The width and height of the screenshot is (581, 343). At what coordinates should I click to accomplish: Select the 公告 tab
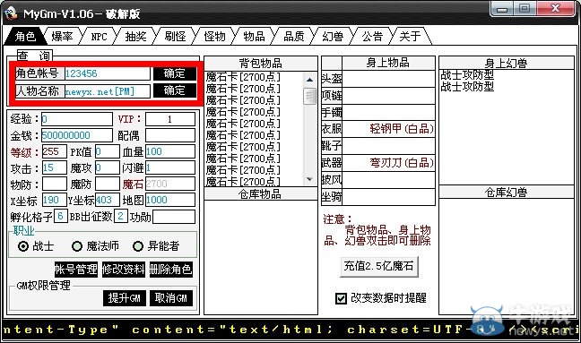[x=372, y=36]
